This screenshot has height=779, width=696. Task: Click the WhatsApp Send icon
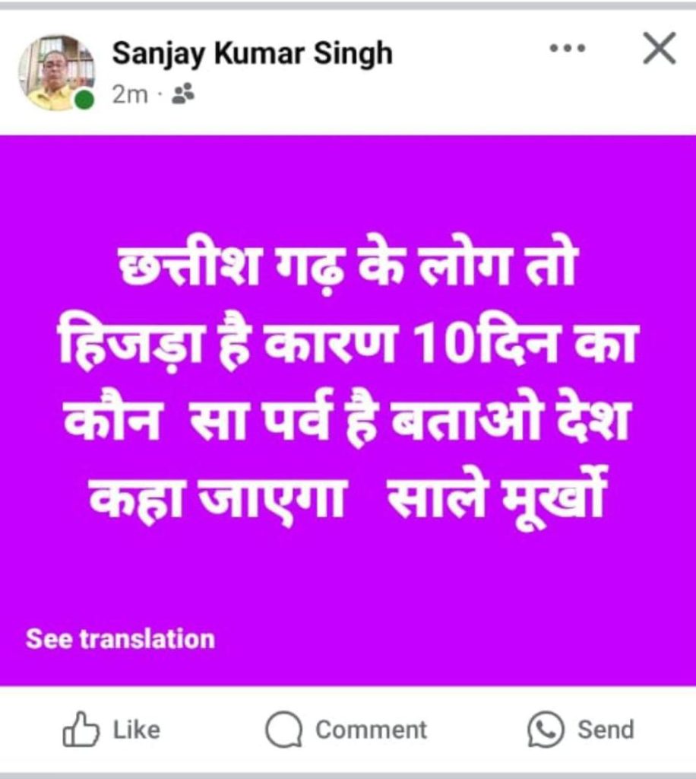pyautogui.click(x=546, y=730)
